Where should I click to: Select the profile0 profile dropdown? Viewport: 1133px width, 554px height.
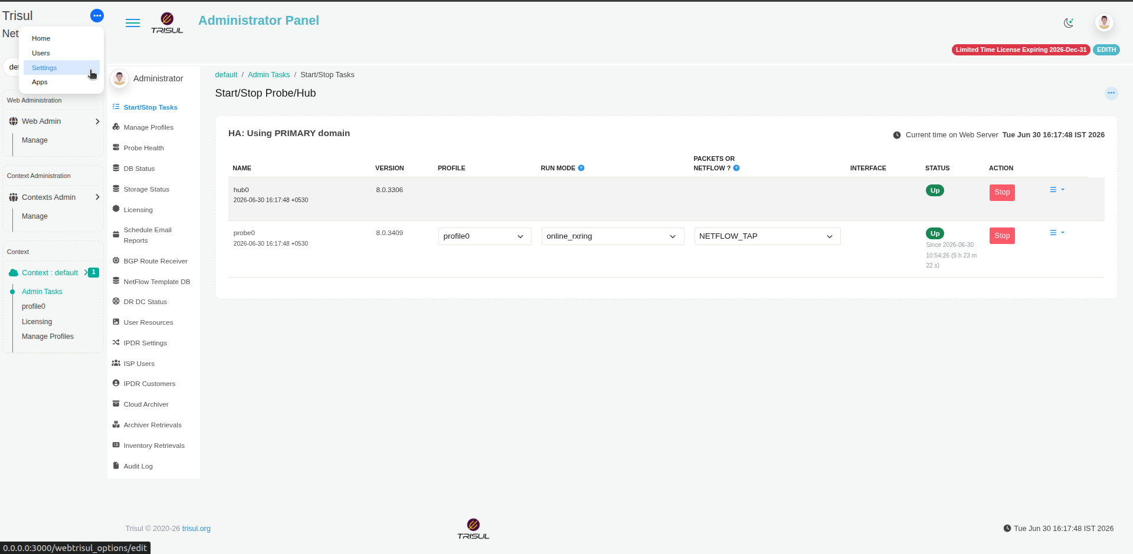(x=484, y=236)
